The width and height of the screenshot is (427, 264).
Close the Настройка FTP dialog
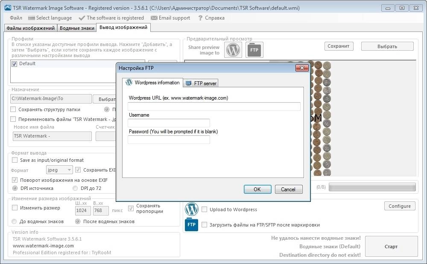[x=302, y=68]
